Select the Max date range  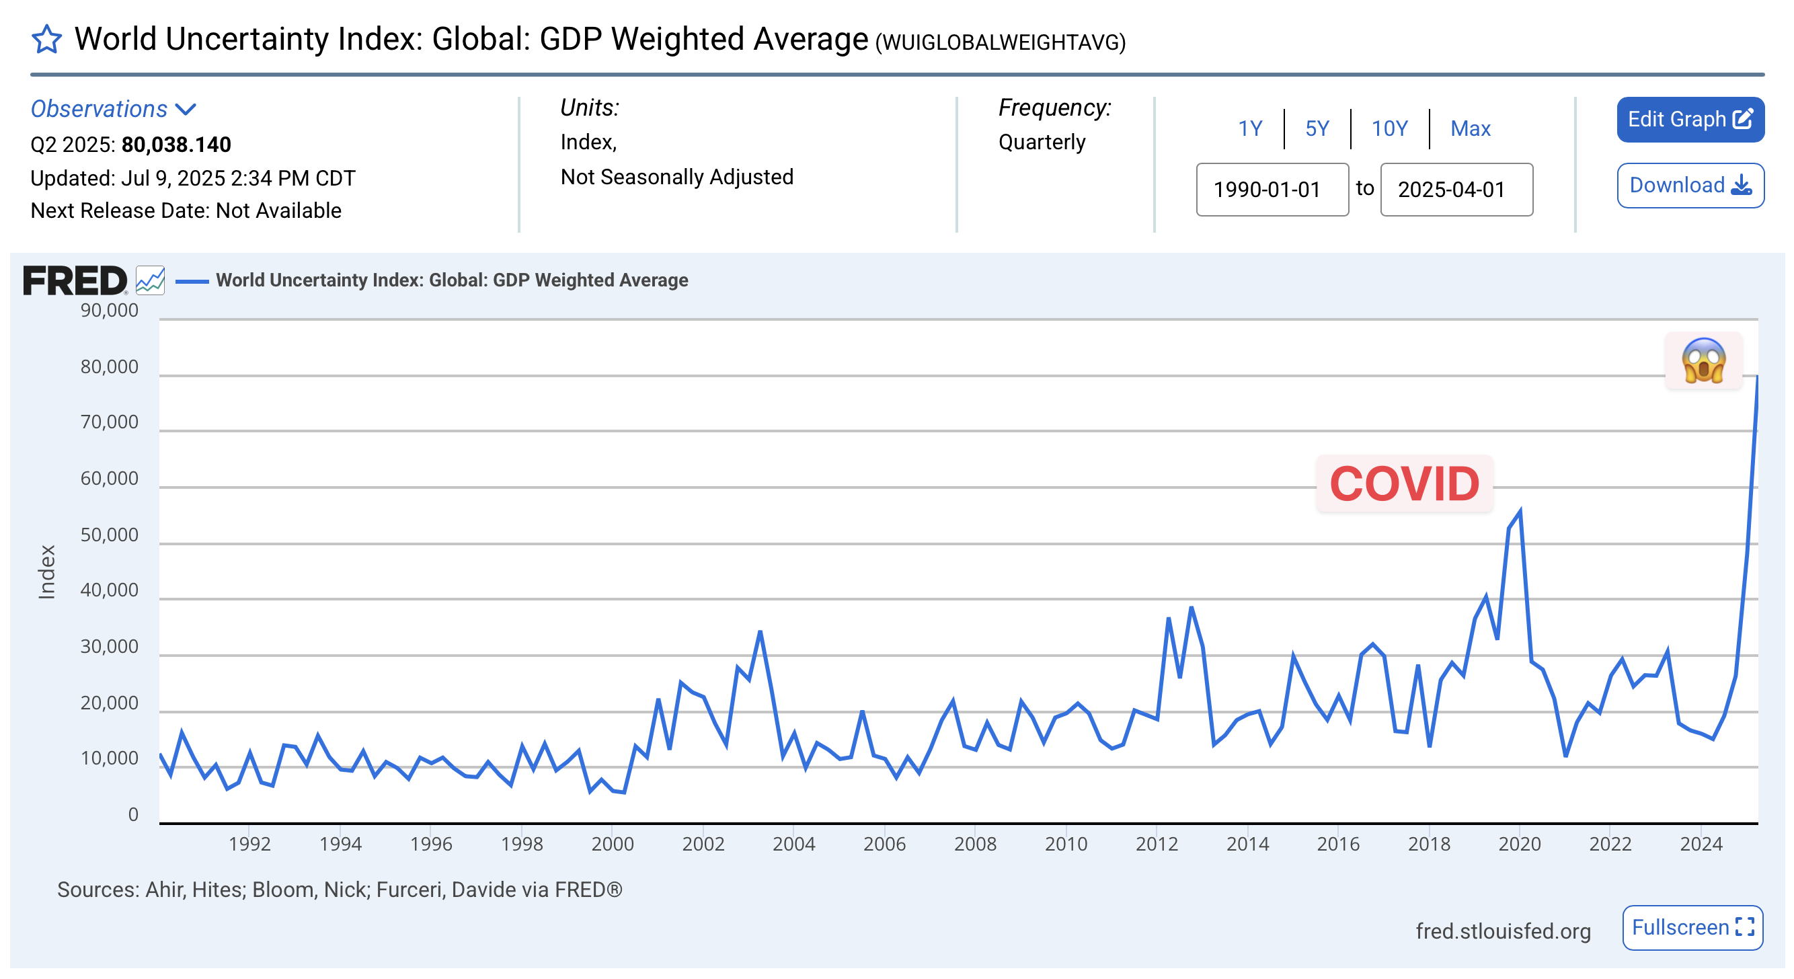[x=1470, y=128]
